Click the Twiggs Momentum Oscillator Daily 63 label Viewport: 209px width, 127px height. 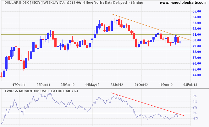click(41, 91)
